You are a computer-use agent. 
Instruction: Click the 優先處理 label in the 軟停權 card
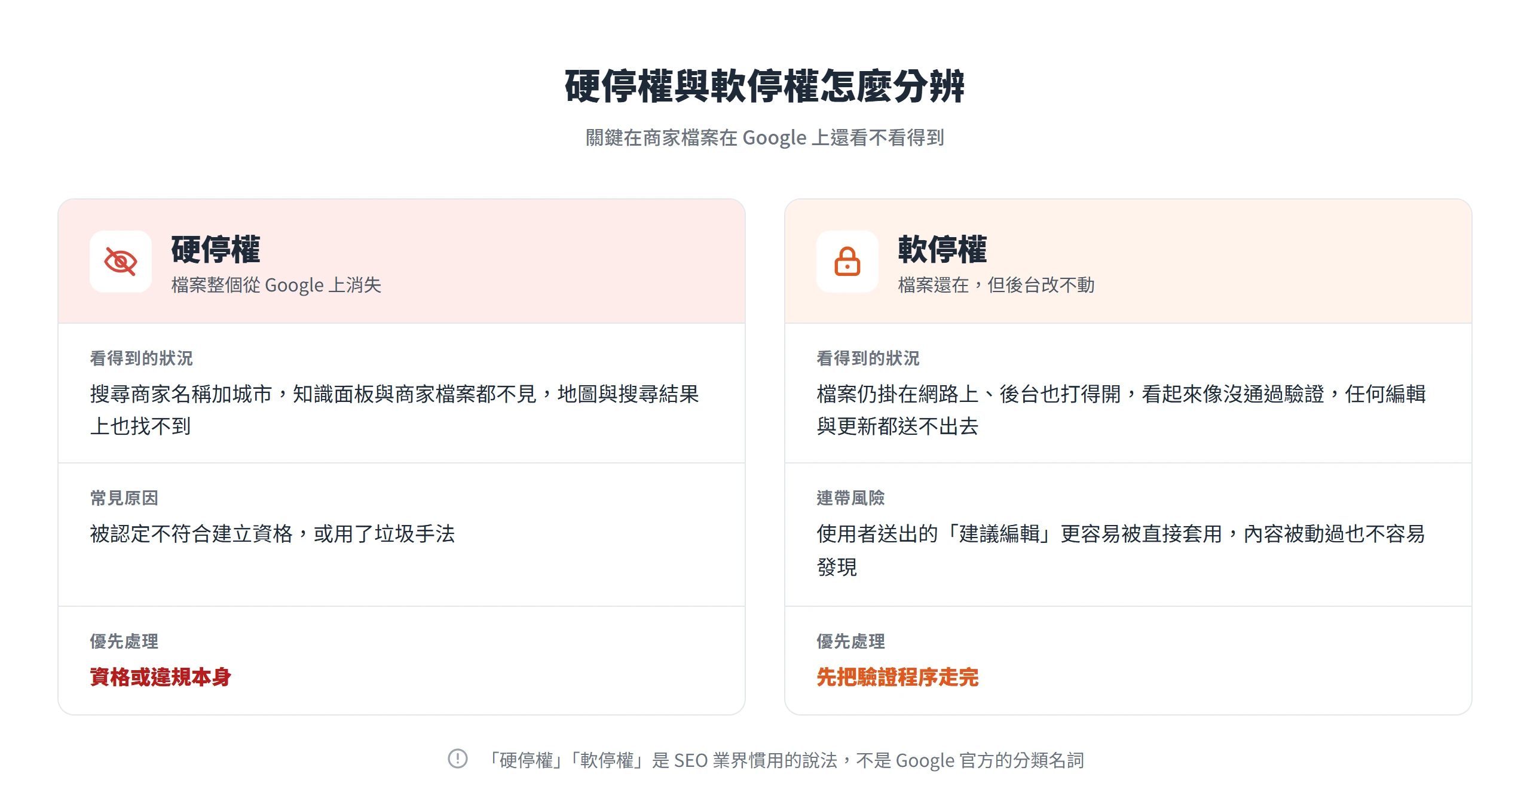tap(850, 641)
